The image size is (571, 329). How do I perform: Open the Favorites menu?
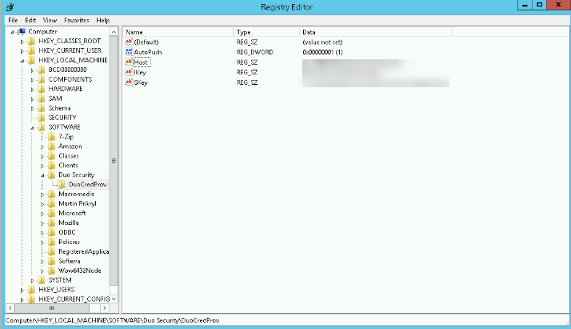[x=77, y=19]
